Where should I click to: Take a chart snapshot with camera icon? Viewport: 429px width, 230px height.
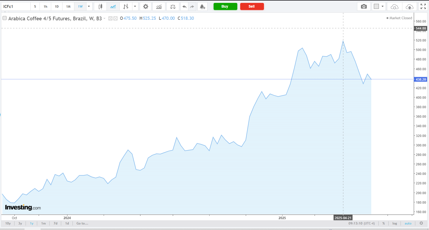pyautogui.click(x=364, y=7)
